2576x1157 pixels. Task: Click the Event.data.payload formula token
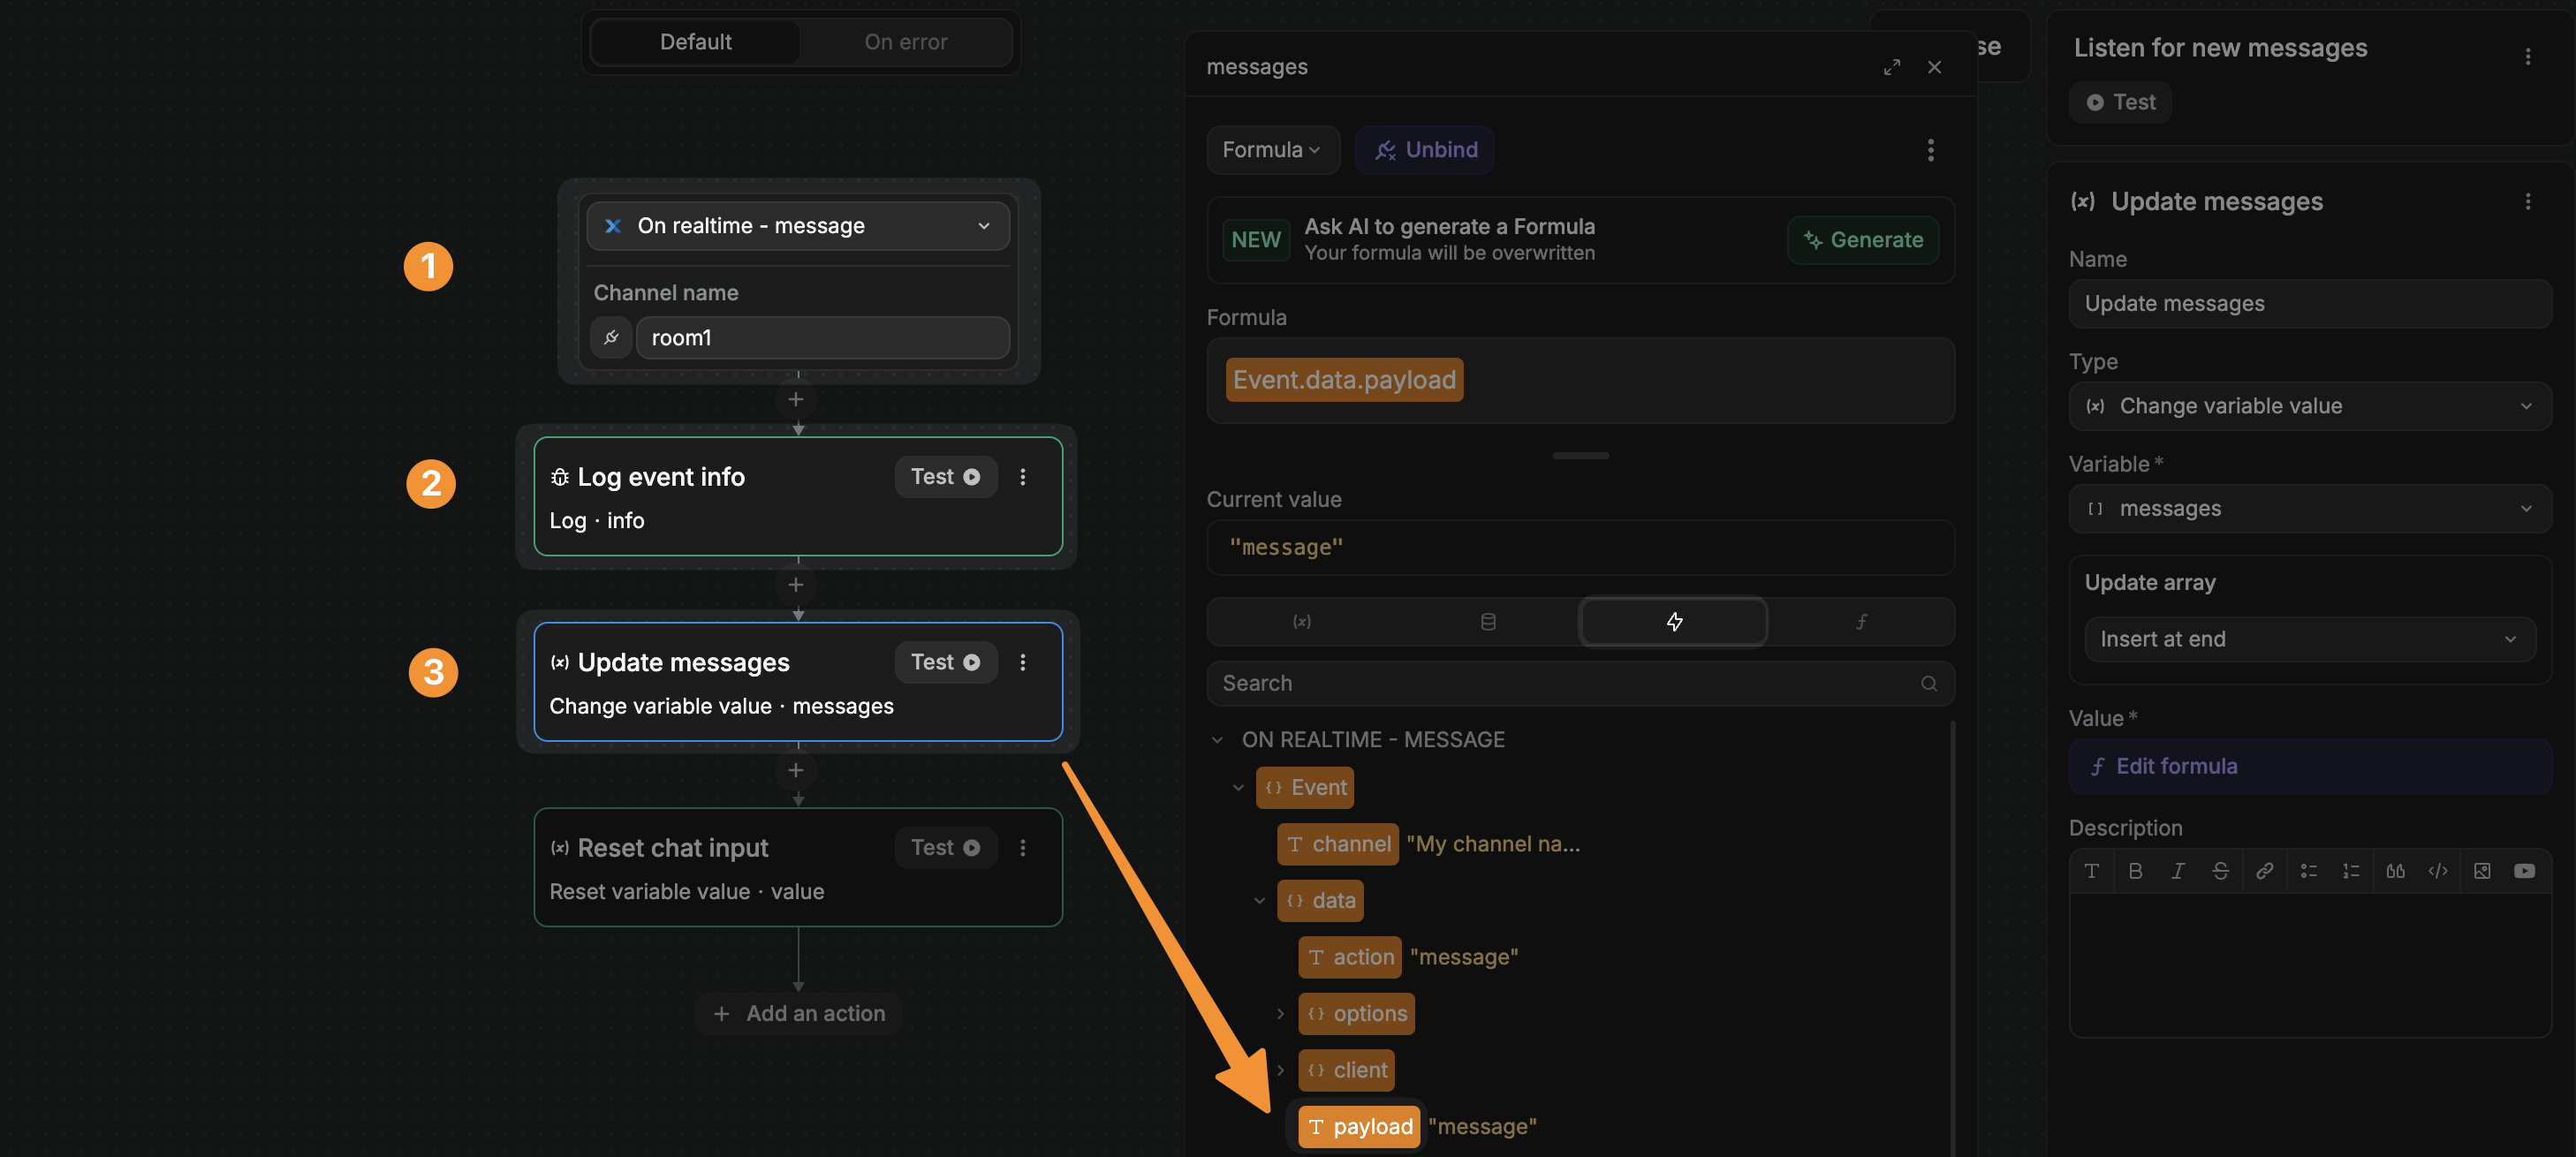1343,379
